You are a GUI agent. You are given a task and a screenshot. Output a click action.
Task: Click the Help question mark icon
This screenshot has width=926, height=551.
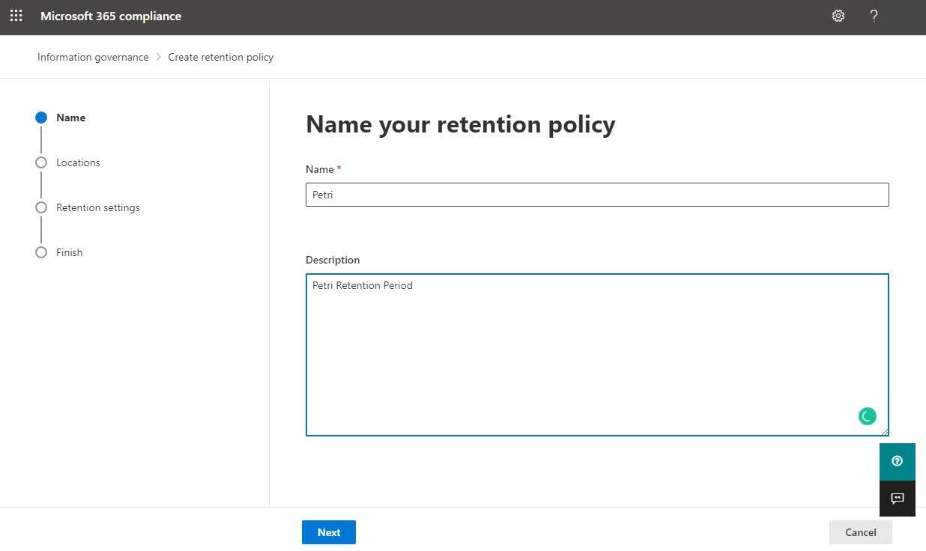pyautogui.click(x=874, y=16)
